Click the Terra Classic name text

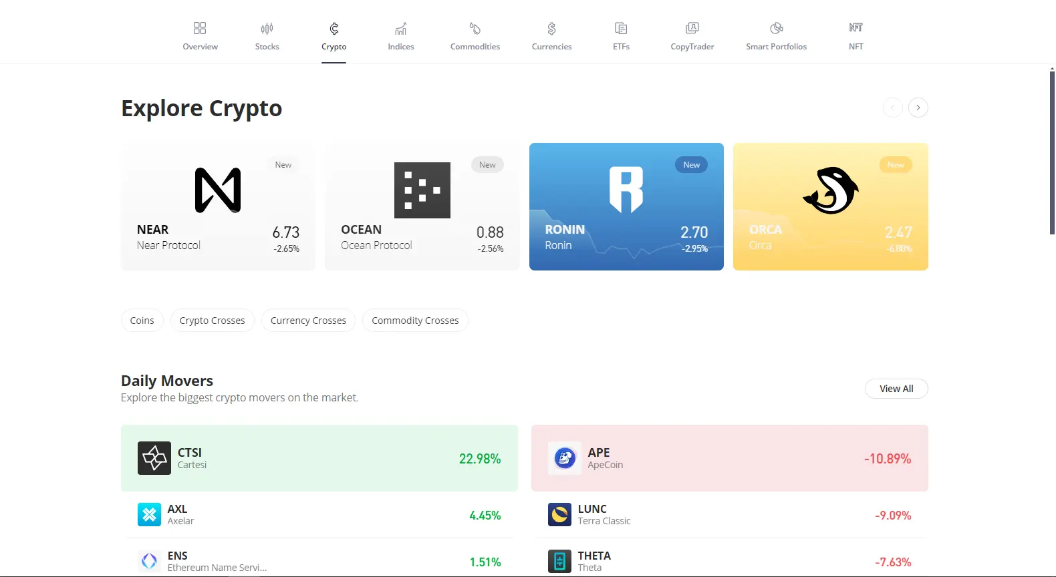[604, 521]
